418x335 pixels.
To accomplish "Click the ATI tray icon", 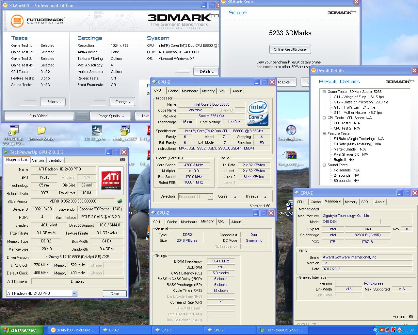I will pyautogui.click(x=382, y=330).
